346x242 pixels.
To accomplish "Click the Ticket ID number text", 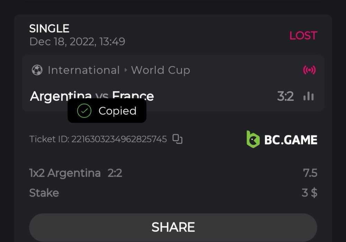I will point(119,139).
